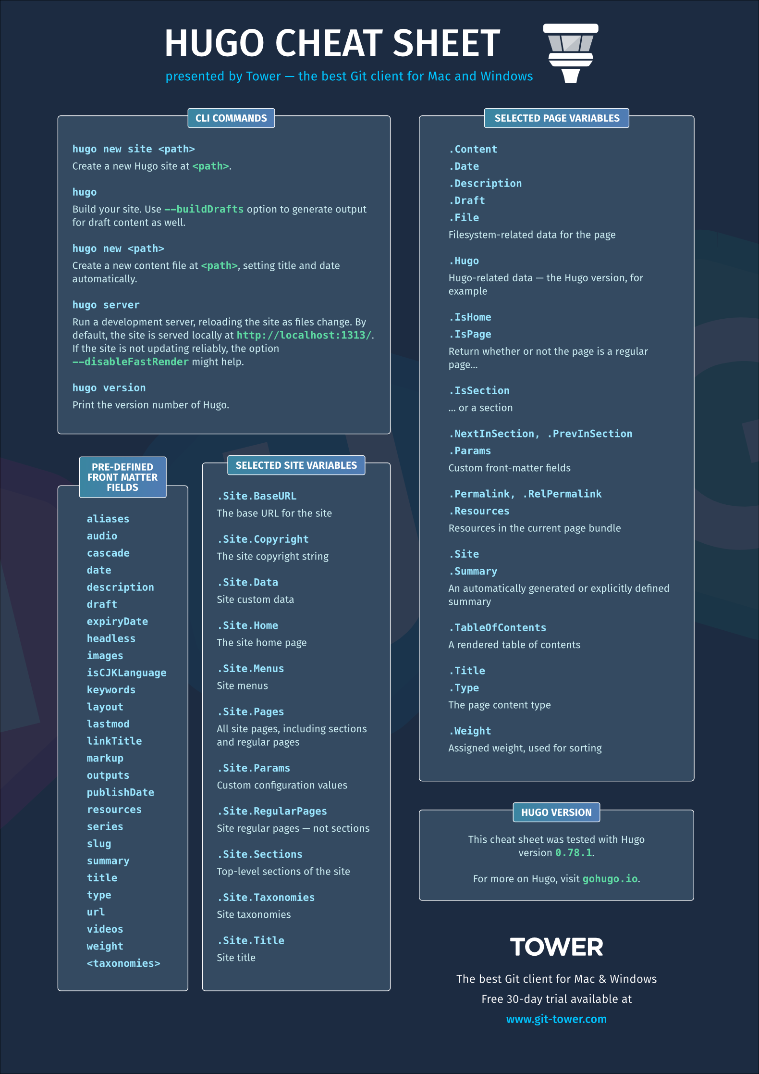
Task: Click the <taxonomies> front matter field
Action: pyautogui.click(x=123, y=963)
